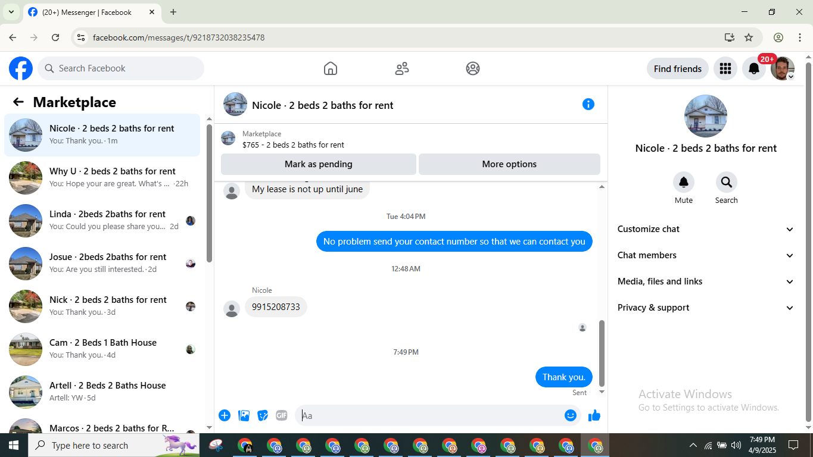Close the Messenger browser tab
The image size is (813, 457).
click(x=151, y=12)
